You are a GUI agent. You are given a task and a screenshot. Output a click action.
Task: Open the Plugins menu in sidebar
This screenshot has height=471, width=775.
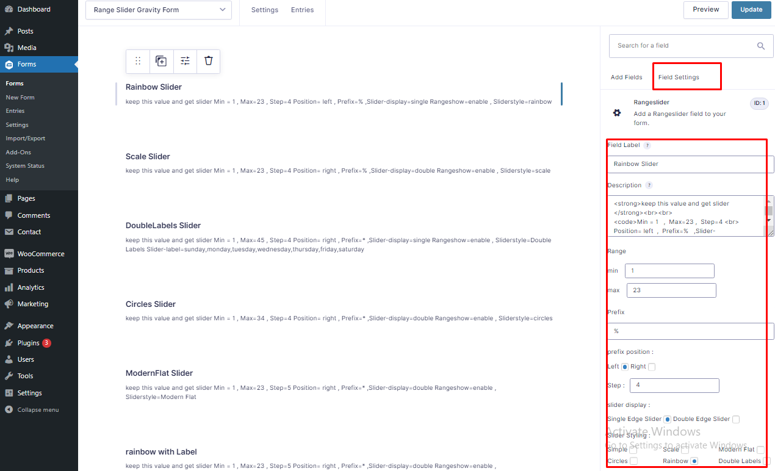tap(29, 343)
